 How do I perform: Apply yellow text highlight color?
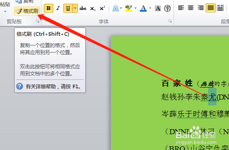pos(129,8)
